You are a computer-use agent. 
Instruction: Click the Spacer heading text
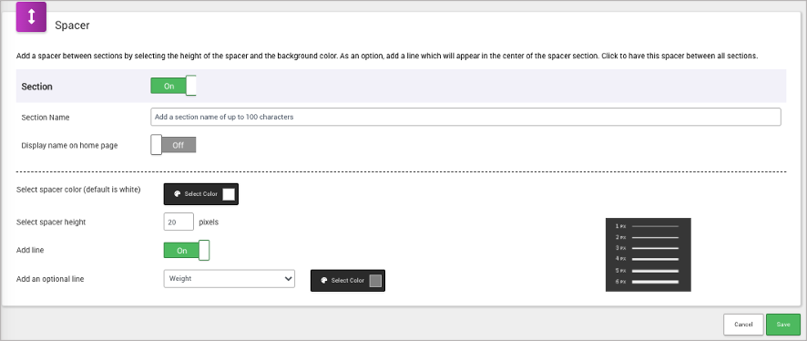(72, 26)
